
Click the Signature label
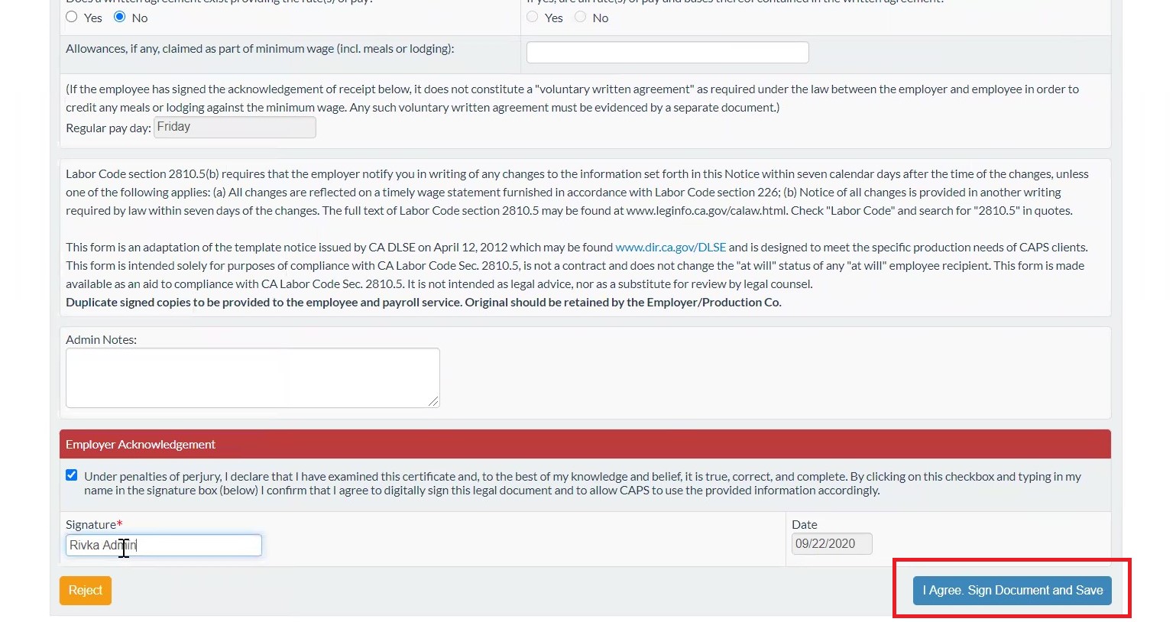pyautogui.click(x=94, y=524)
